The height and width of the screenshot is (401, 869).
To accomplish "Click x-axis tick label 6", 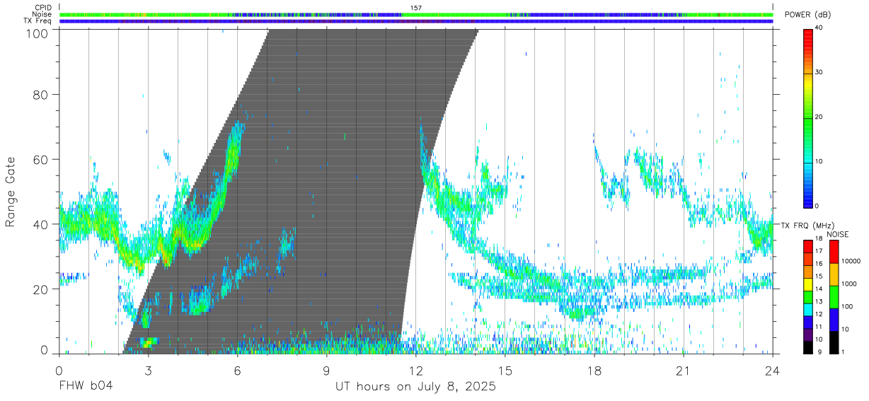I will pyautogui.click(x=238, y=371).
